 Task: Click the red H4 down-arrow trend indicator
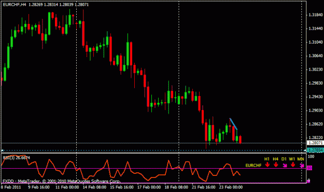(276, 165)
